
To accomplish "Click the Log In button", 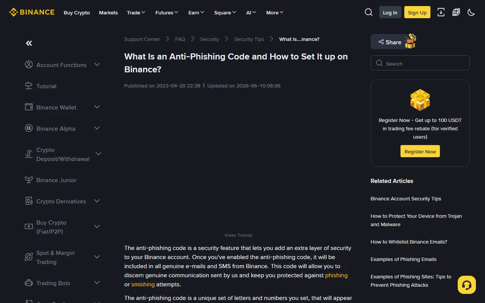I will [x=390, y=12].
